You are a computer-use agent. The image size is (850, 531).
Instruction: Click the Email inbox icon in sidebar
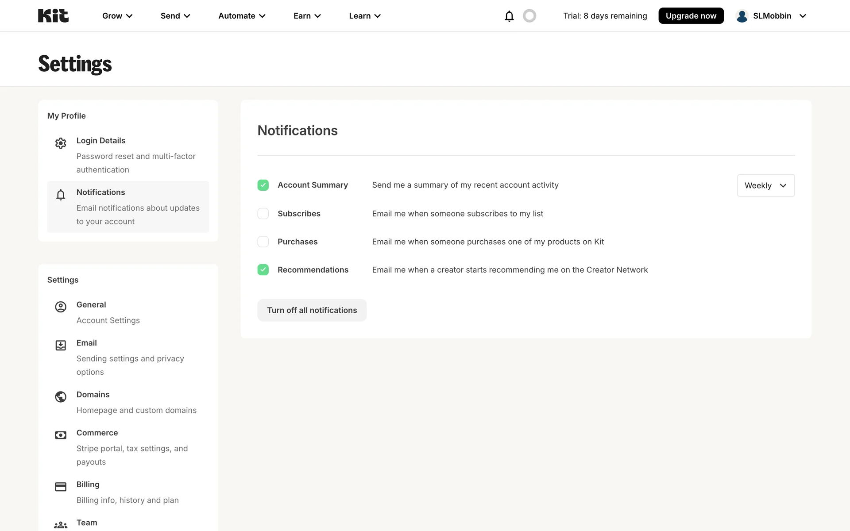click(61, 345)
